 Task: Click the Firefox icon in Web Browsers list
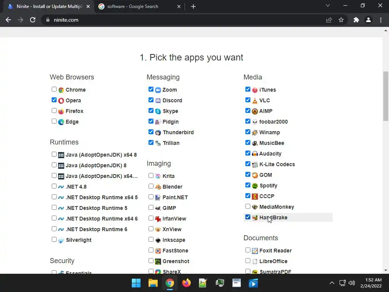coord(61,111)
